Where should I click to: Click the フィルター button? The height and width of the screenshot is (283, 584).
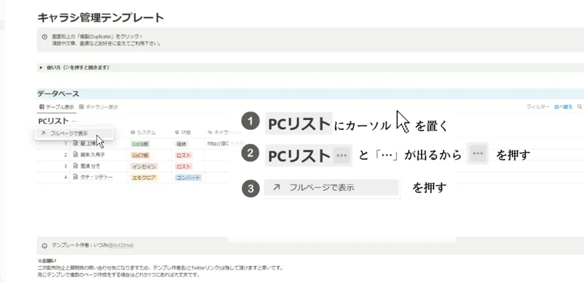537,106
